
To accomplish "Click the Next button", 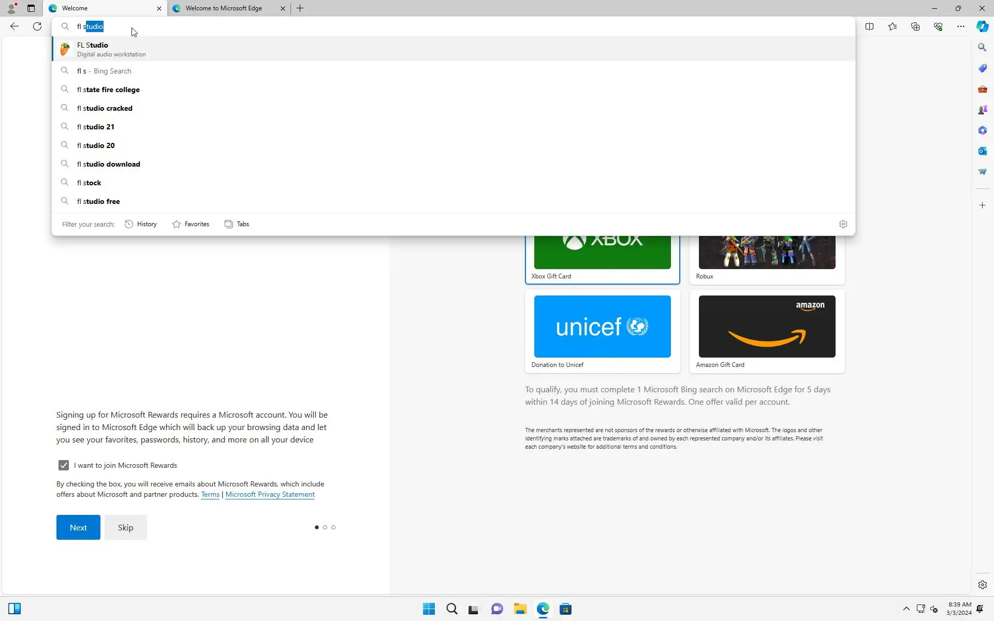I will pyautogui.click(x=78, y=527).
